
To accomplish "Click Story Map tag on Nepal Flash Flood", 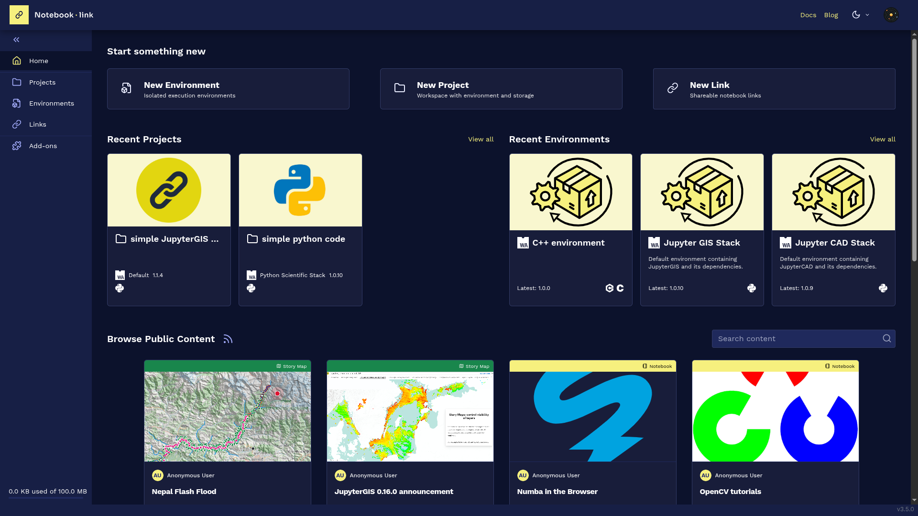I will pos(292,366).
